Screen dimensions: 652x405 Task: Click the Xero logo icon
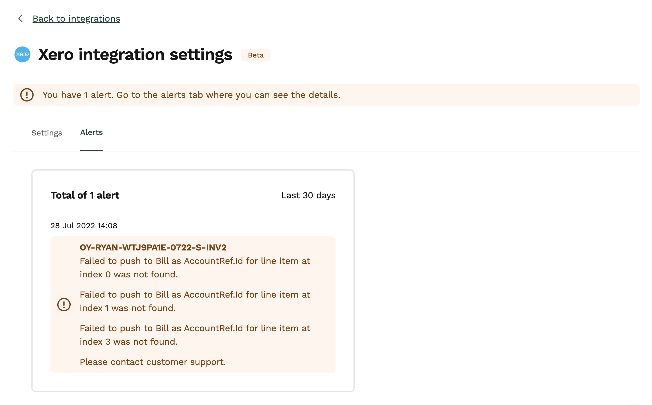(x=22, y=54)
